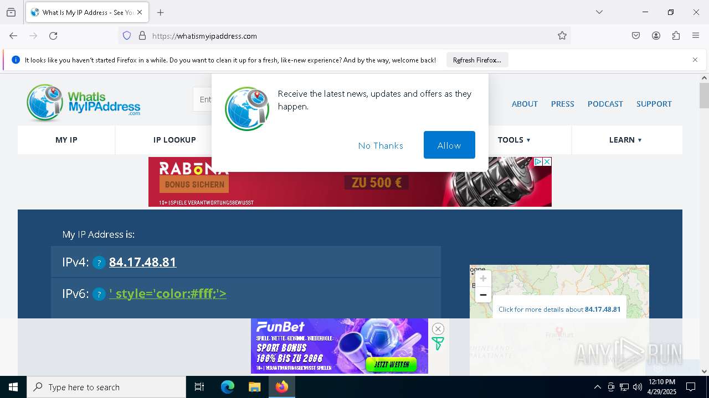The width and height of the screenshot is (709, 398).
Task: Close the What Is My IP tab
Action: (140, 12)
